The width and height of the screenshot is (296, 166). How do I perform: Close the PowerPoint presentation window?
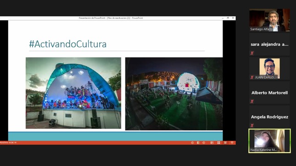pos(233,18)
